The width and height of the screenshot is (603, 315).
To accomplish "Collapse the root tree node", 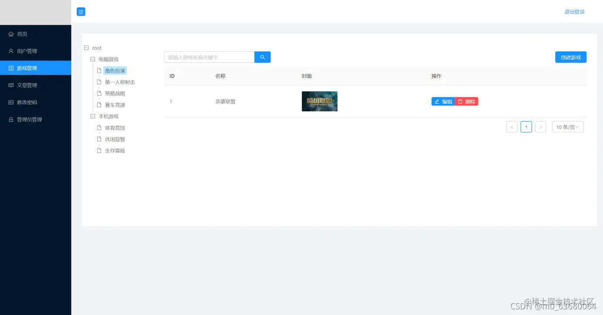I will (86, 48).
